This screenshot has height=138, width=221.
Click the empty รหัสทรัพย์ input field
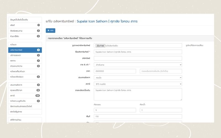point(138,58)
